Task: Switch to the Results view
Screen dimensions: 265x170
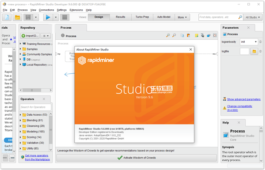Action: coord(121,17)
